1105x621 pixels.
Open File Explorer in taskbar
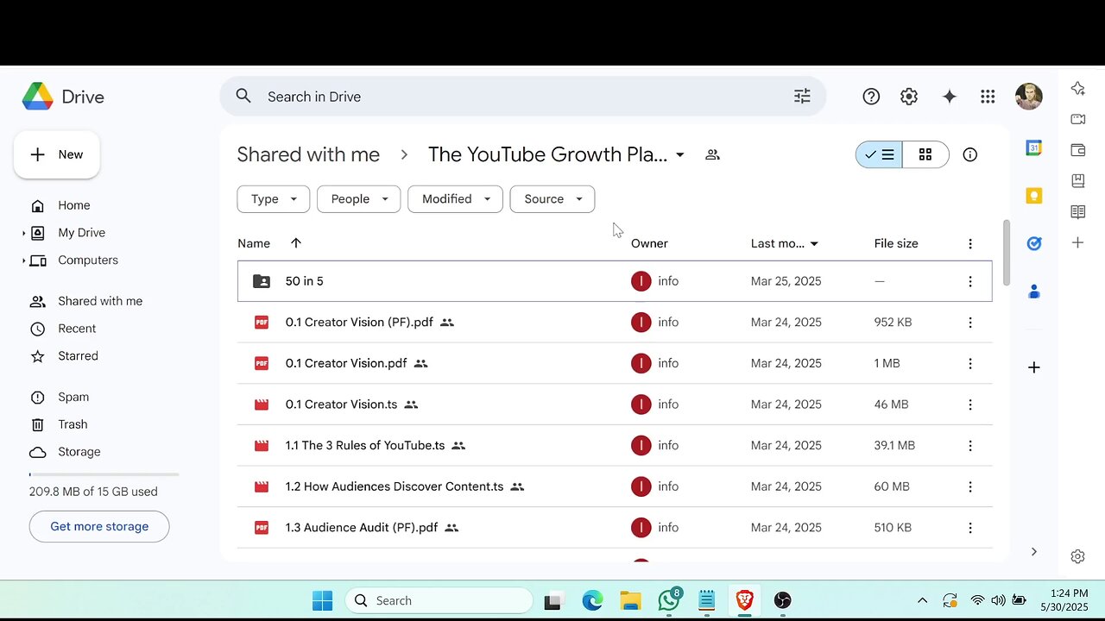point(631,600)
